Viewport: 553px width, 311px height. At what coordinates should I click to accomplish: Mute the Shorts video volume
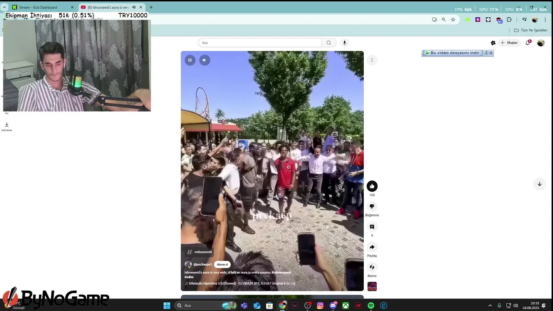205,60
